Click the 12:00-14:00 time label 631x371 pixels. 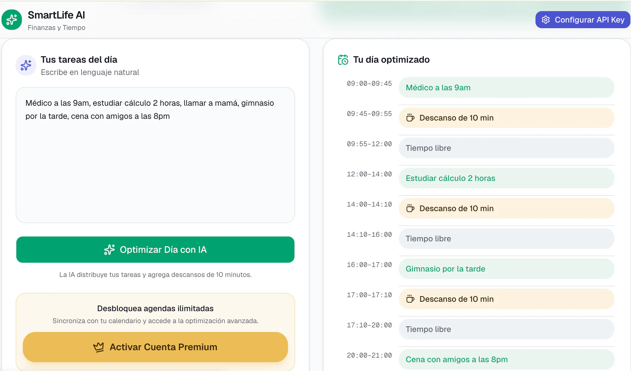point(369,174)
